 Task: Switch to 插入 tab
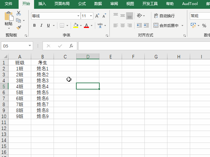coord(42,4)
